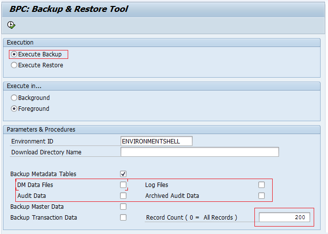
Task: Select the Execute Backup radio button
Action: tap(14, 54)
